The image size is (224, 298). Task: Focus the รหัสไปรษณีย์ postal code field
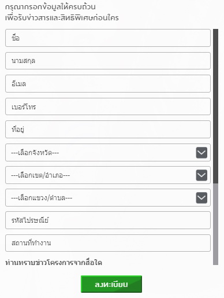tap(108, 220)
